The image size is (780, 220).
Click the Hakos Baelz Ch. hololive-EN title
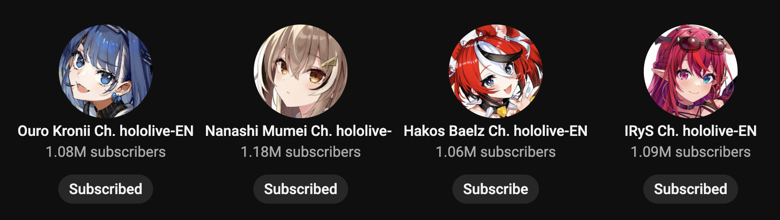496,131
